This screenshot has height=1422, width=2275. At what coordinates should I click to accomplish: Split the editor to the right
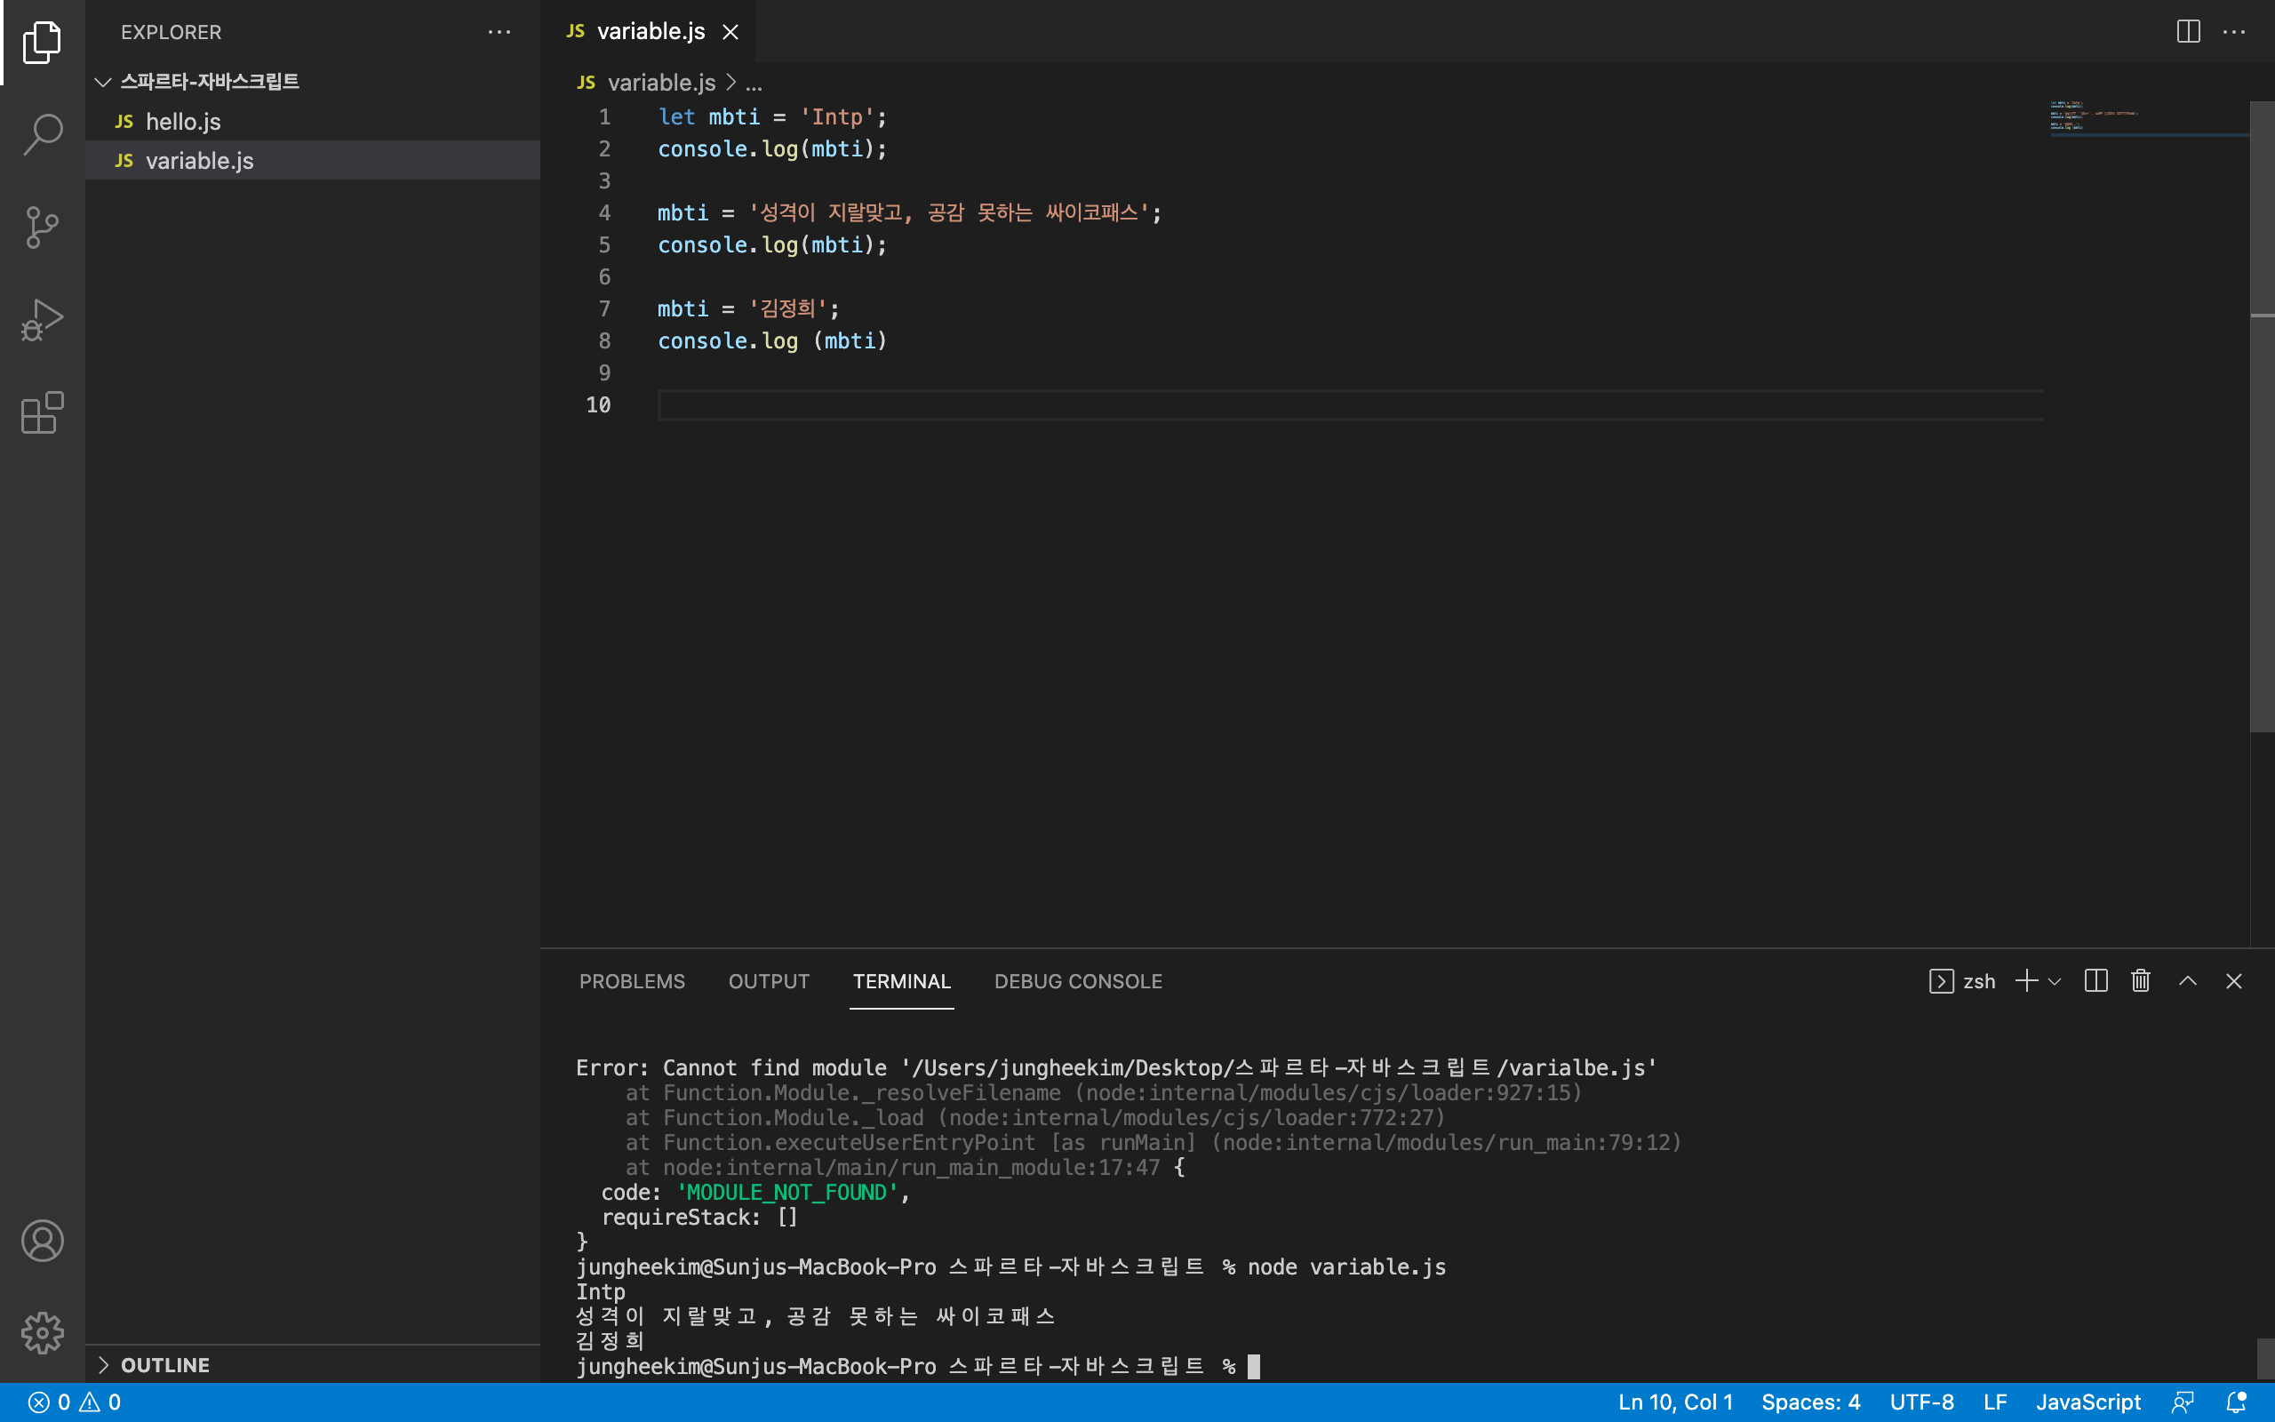pos(2188,31)
